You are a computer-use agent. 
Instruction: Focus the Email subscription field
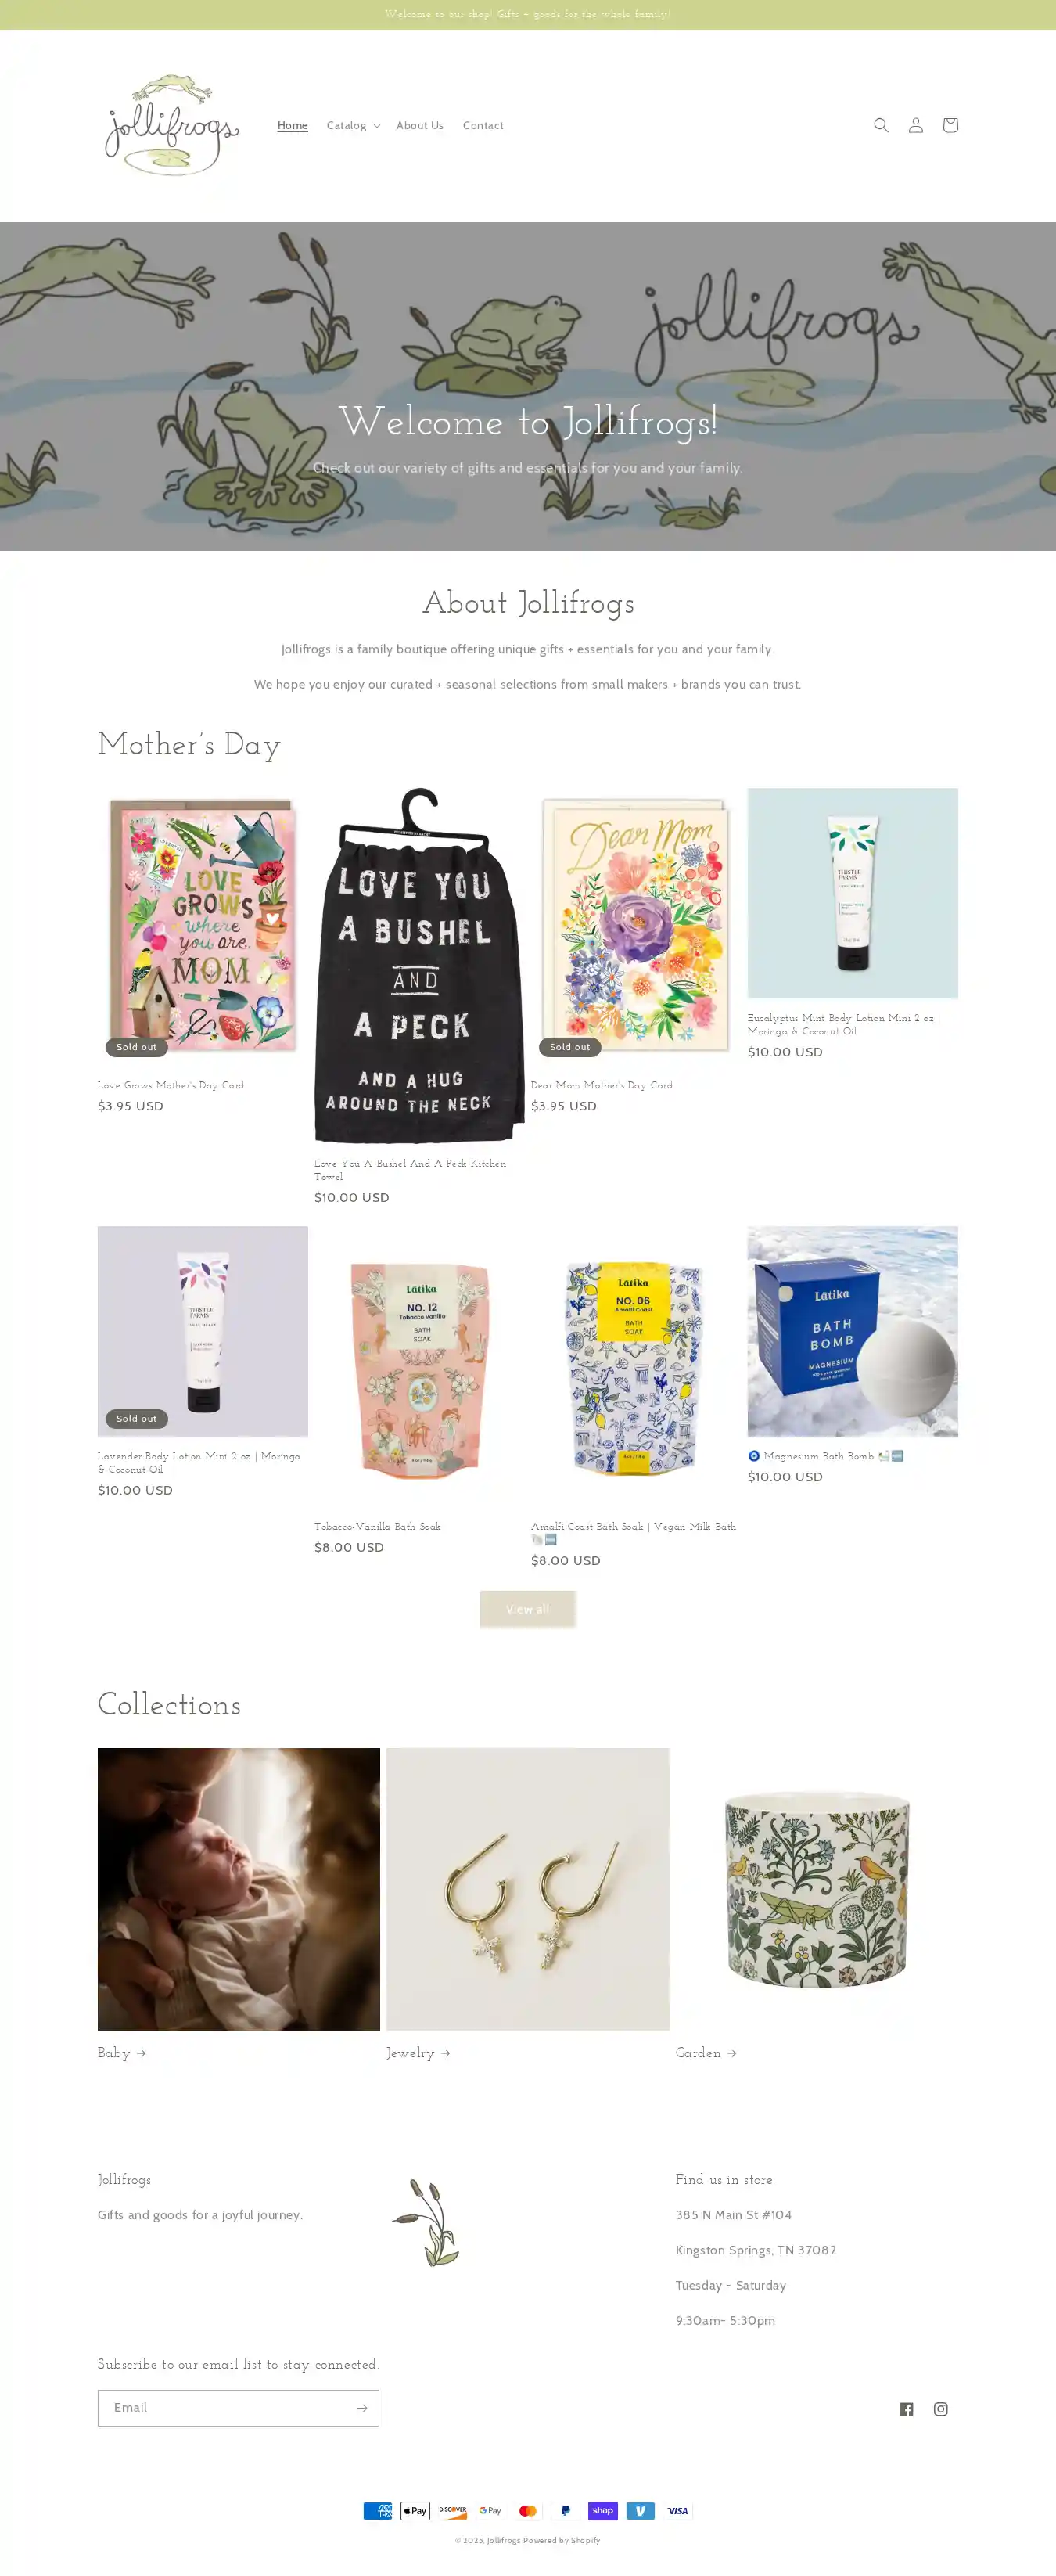[224, 2408]
